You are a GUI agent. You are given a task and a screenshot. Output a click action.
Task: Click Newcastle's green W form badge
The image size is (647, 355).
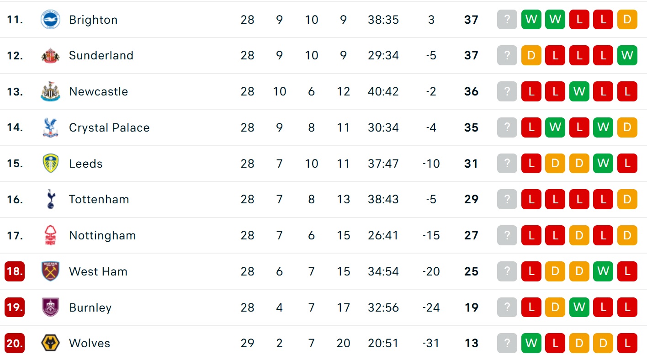[x=579, y=91]
